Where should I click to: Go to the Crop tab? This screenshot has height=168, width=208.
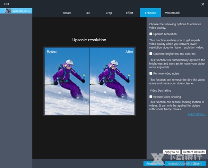(x=109, y=13)
